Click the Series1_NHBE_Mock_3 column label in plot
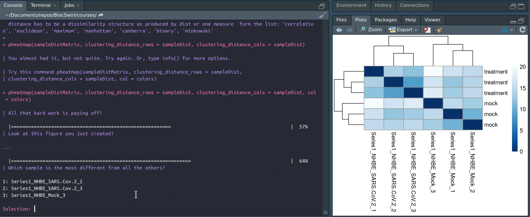This screenshot has height=217, width=530. coord(433,162)
